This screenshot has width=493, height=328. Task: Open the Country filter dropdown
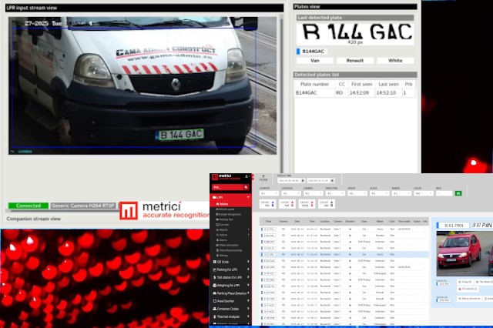[269, 193]
